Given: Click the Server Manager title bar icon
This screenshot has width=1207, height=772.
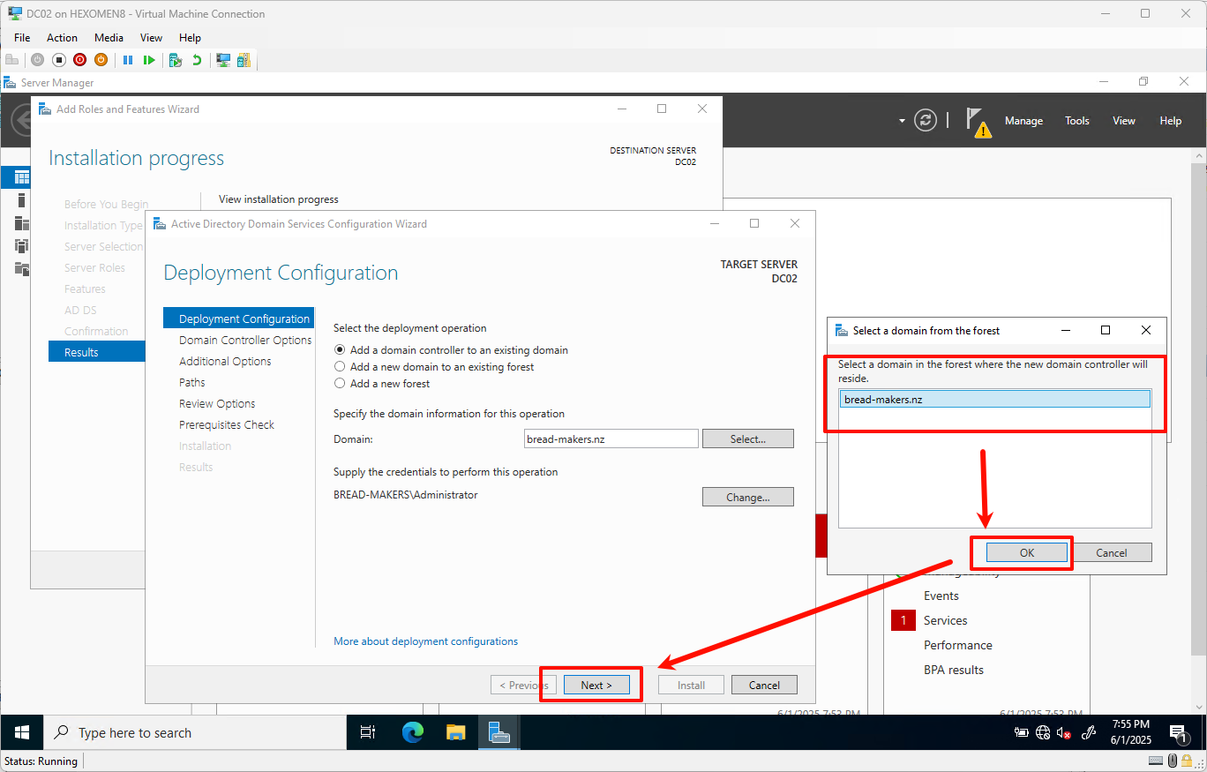Looking at the screenshot, I should (10, 82).
